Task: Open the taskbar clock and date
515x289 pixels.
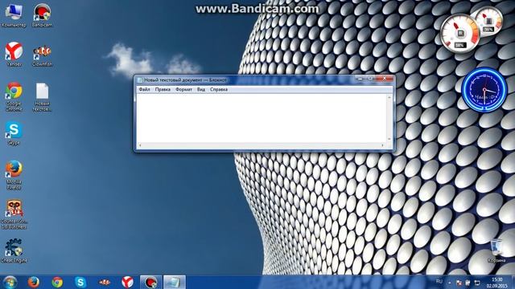Action: (497, 283)
